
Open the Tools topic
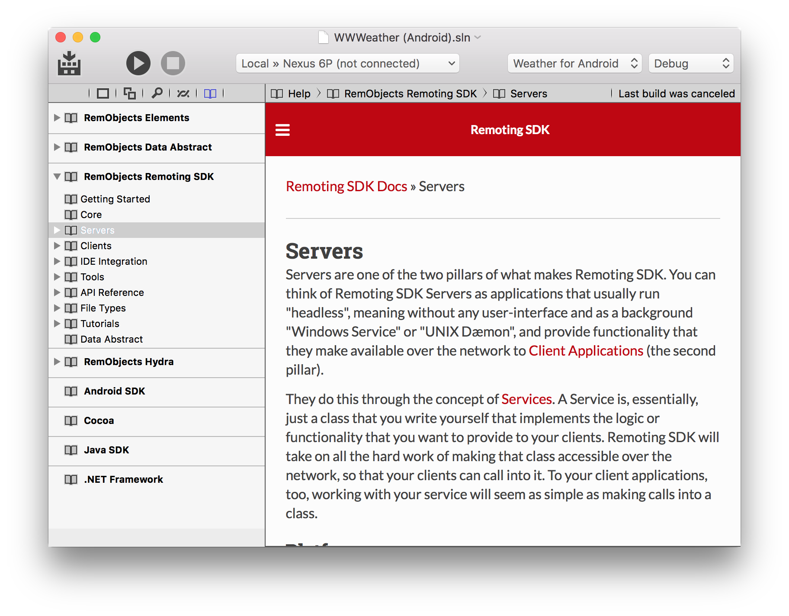coord(92,277)
